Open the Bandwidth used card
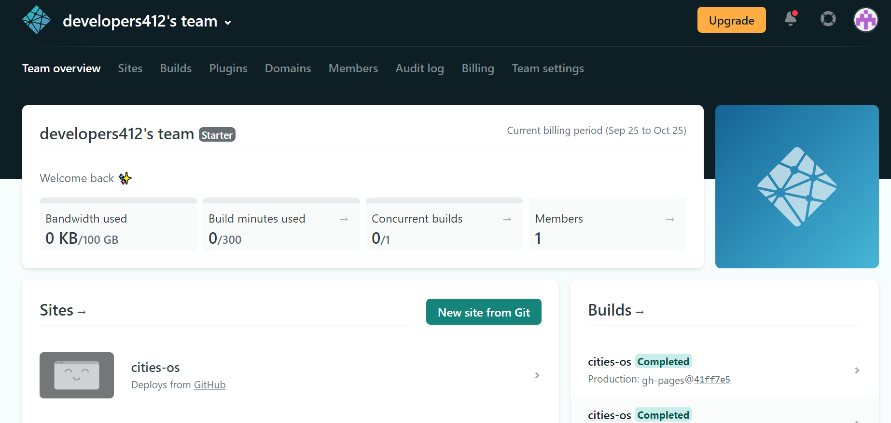The image size is (891, 423). click(118, 225)
